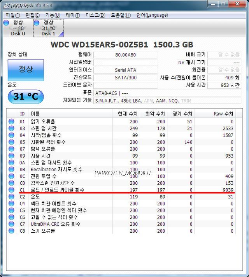Click status orb for 0B Recalibration row

tap(11, 169)
